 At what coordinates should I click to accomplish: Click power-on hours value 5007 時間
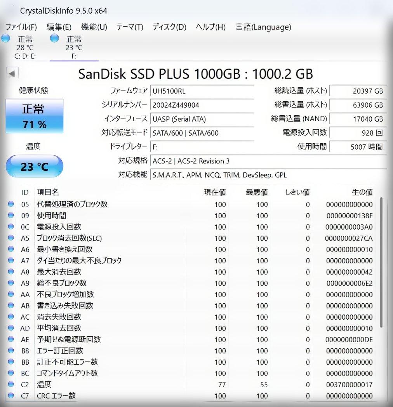[358, 147]
